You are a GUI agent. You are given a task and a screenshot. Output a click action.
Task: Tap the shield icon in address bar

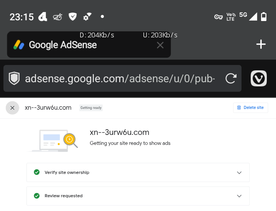[x=15, y=78]
